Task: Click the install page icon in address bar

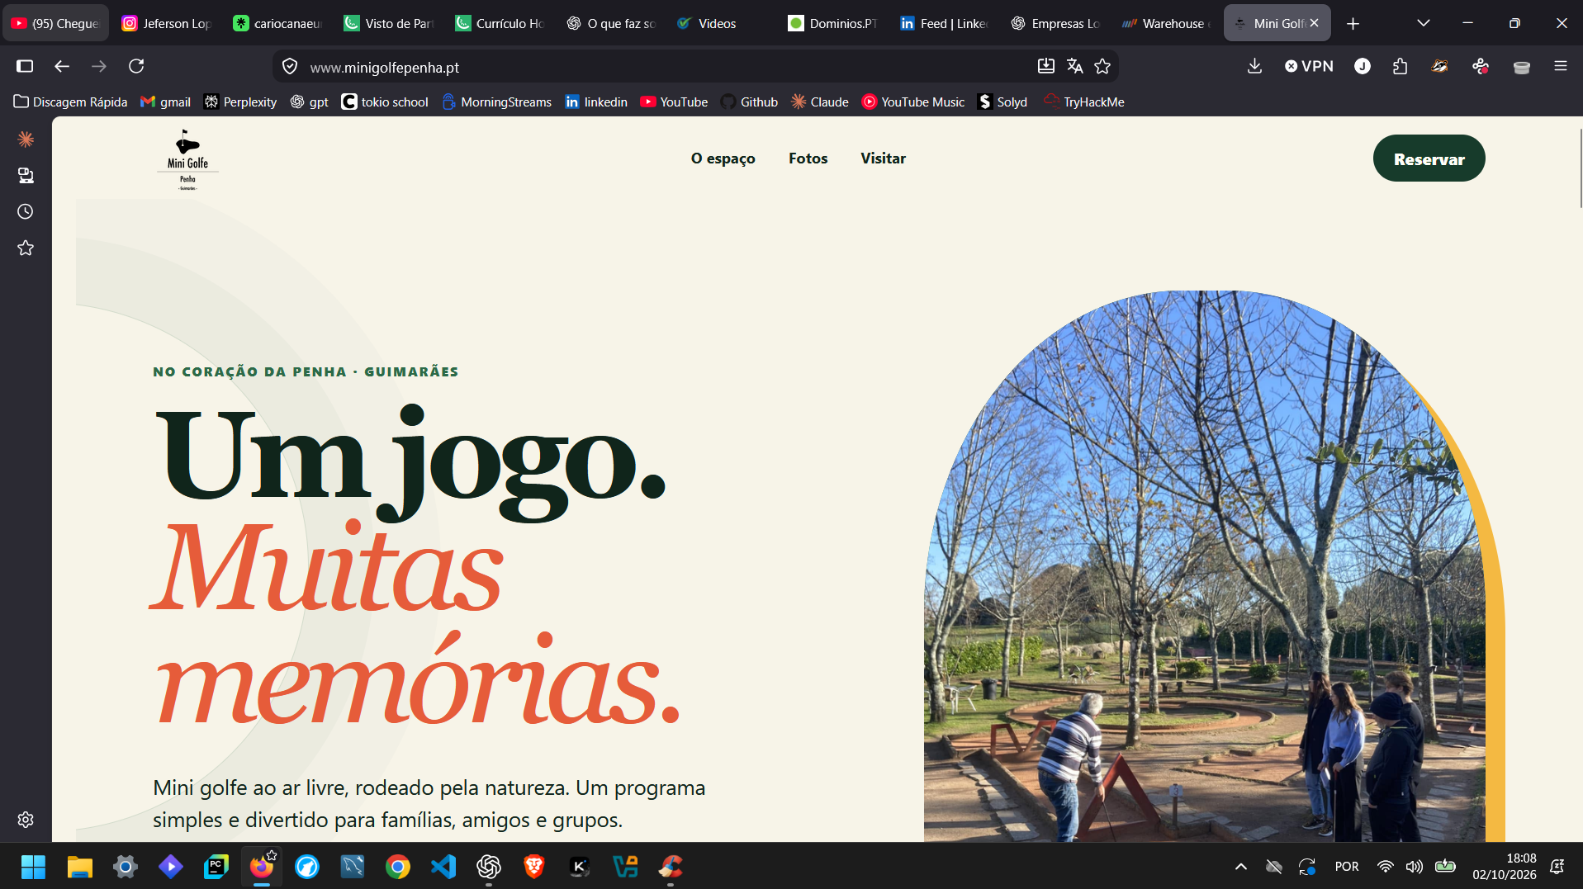Action: pos(1046,66)
